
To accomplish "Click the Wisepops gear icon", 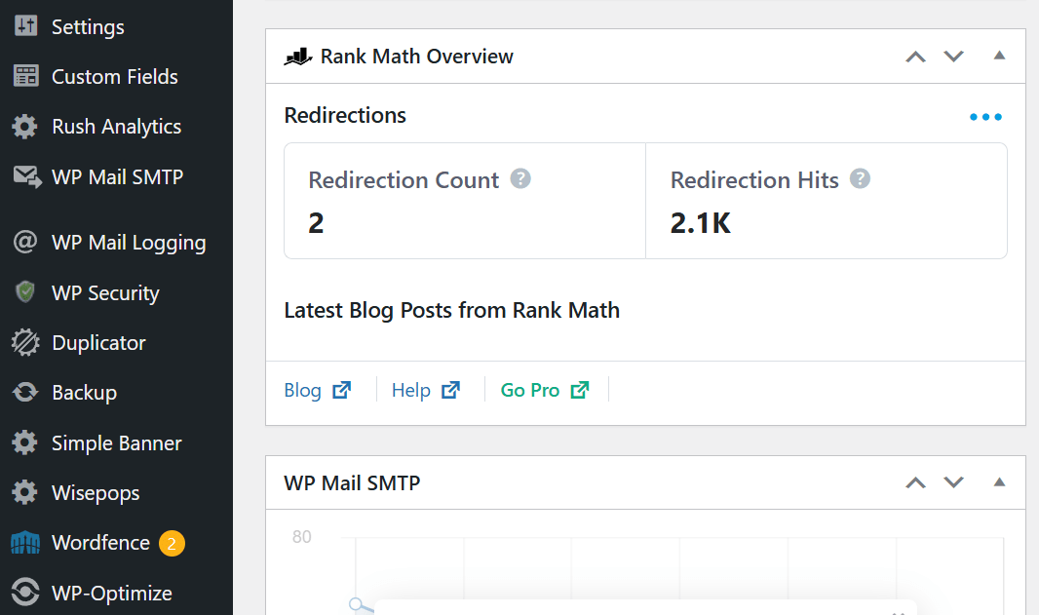I will point(25,492).
